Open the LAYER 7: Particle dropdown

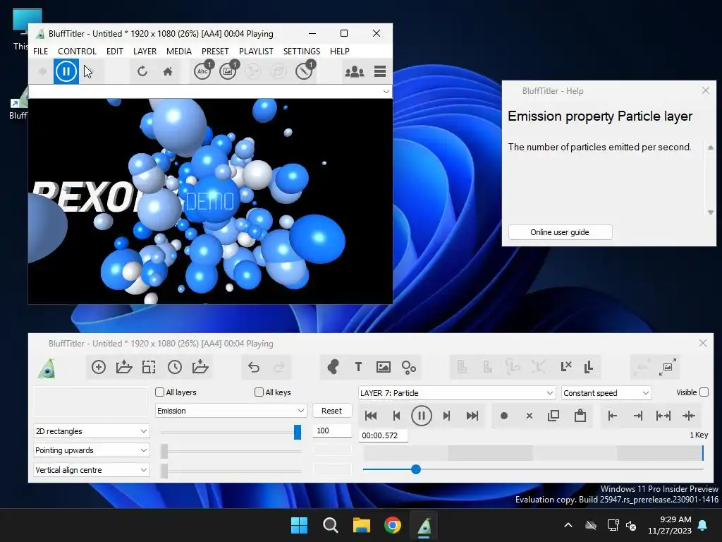pos(457,393)
